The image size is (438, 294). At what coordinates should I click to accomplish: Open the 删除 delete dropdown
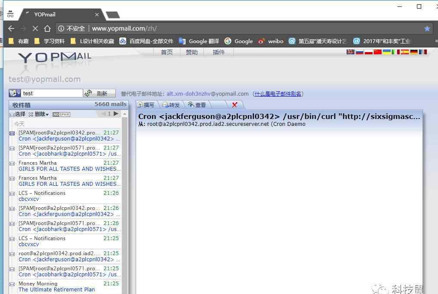point(39,114)
